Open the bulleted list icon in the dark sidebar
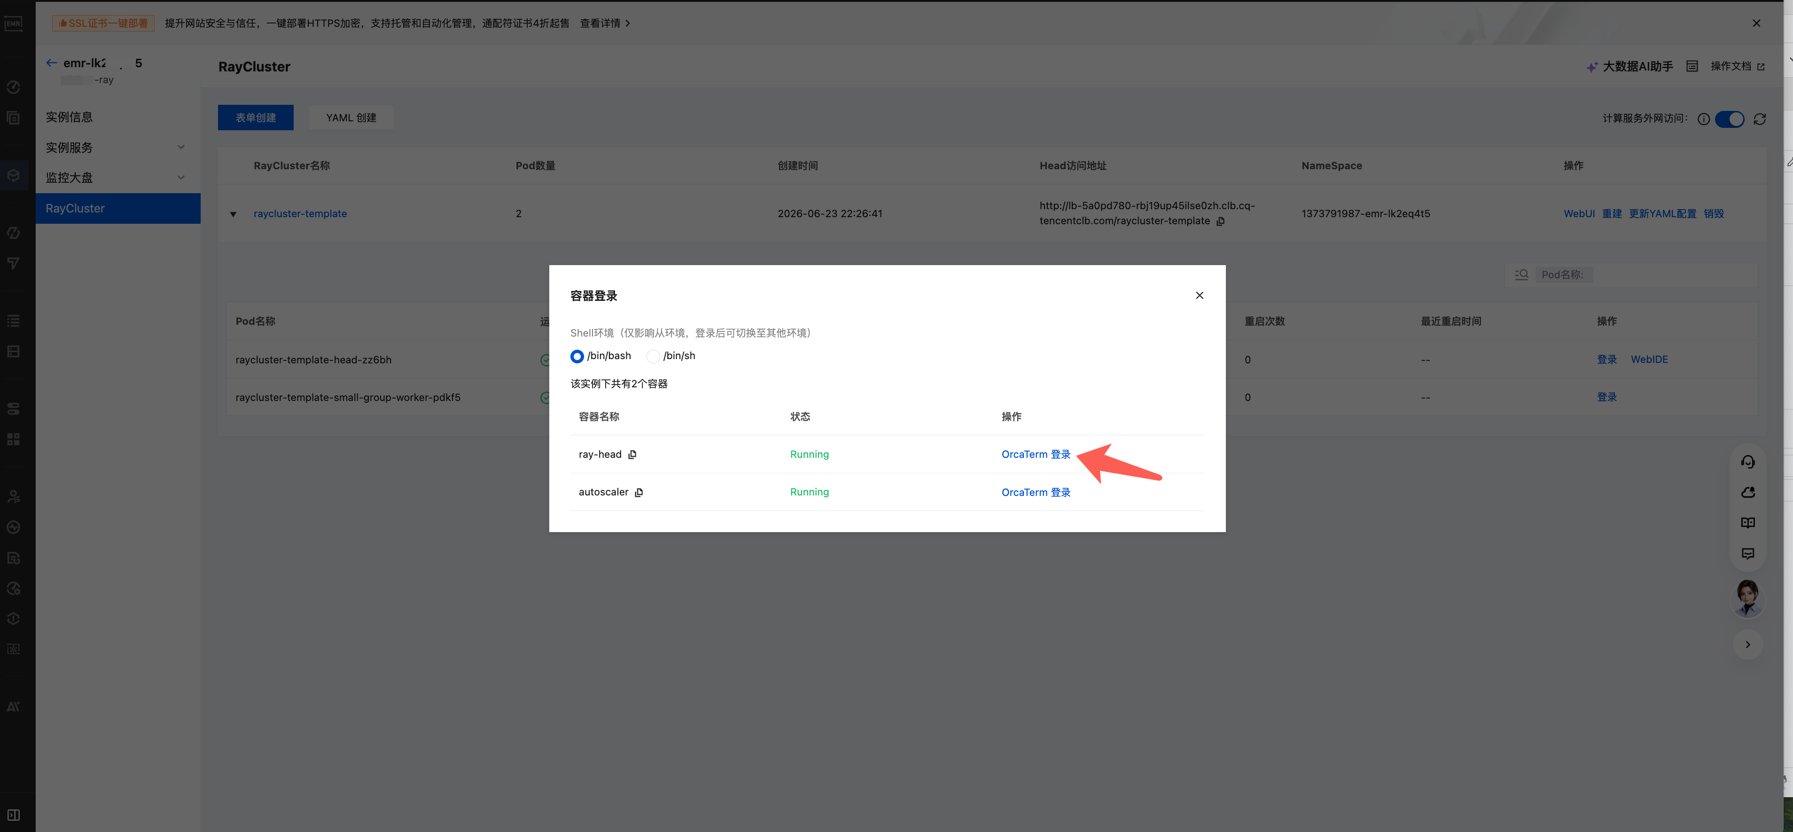 13,321
